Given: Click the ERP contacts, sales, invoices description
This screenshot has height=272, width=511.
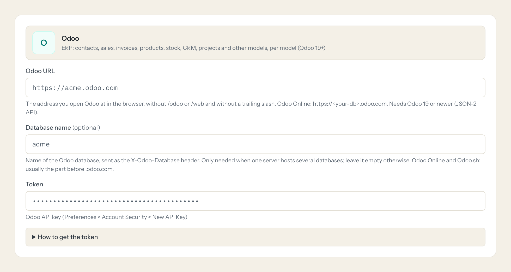Looking at the screenshot, I should click(193, 48).
